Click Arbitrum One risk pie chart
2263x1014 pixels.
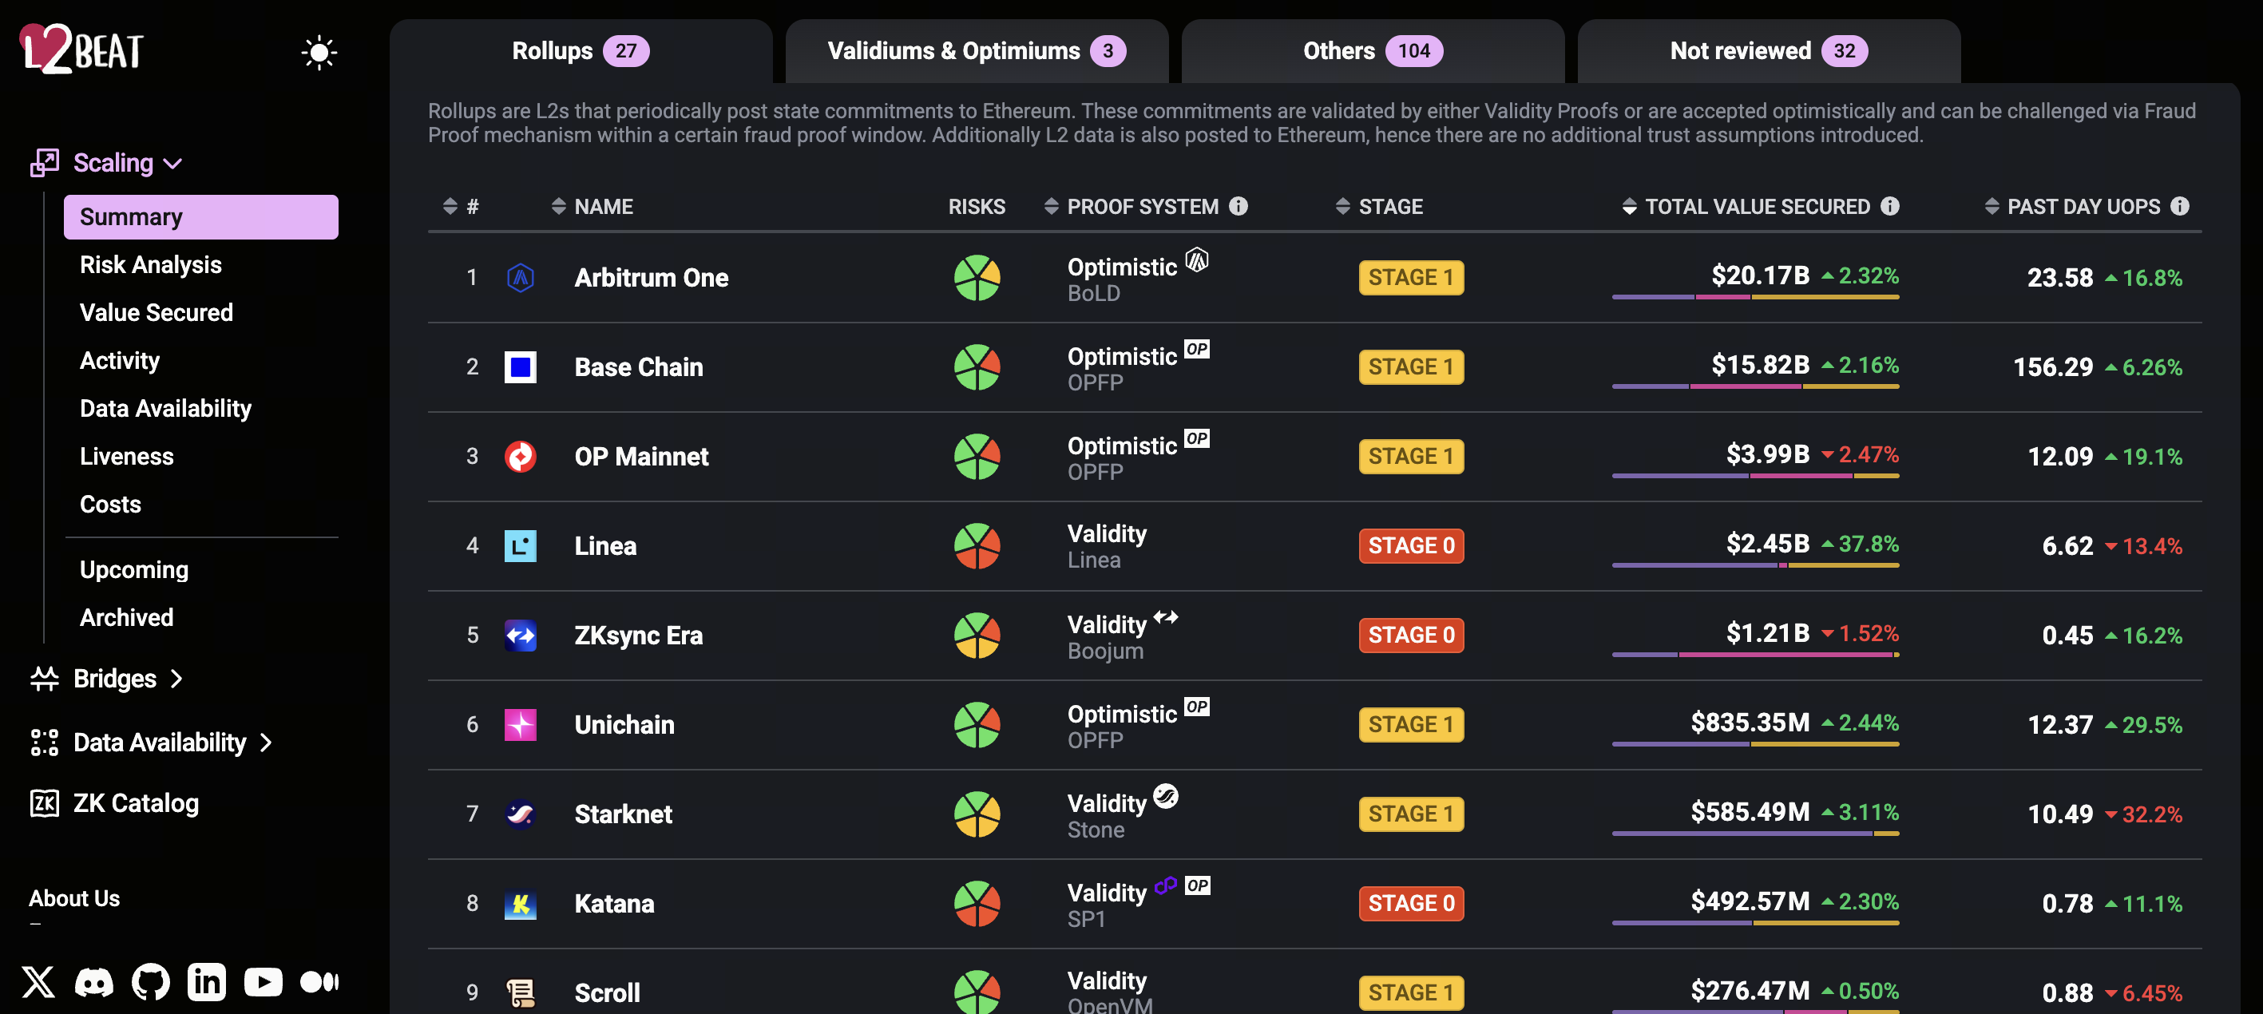pyautogui.click(x=977, y=278)
